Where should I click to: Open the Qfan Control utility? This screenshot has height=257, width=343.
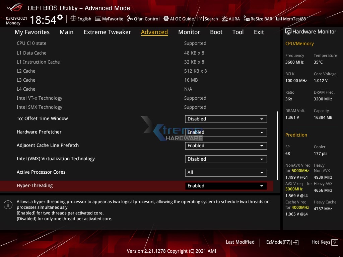coord(143,19)
